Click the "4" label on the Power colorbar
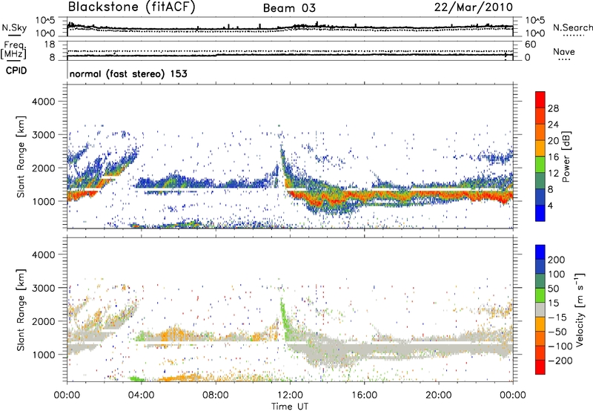This screenshot has height=411, width=593. [550, 206]
